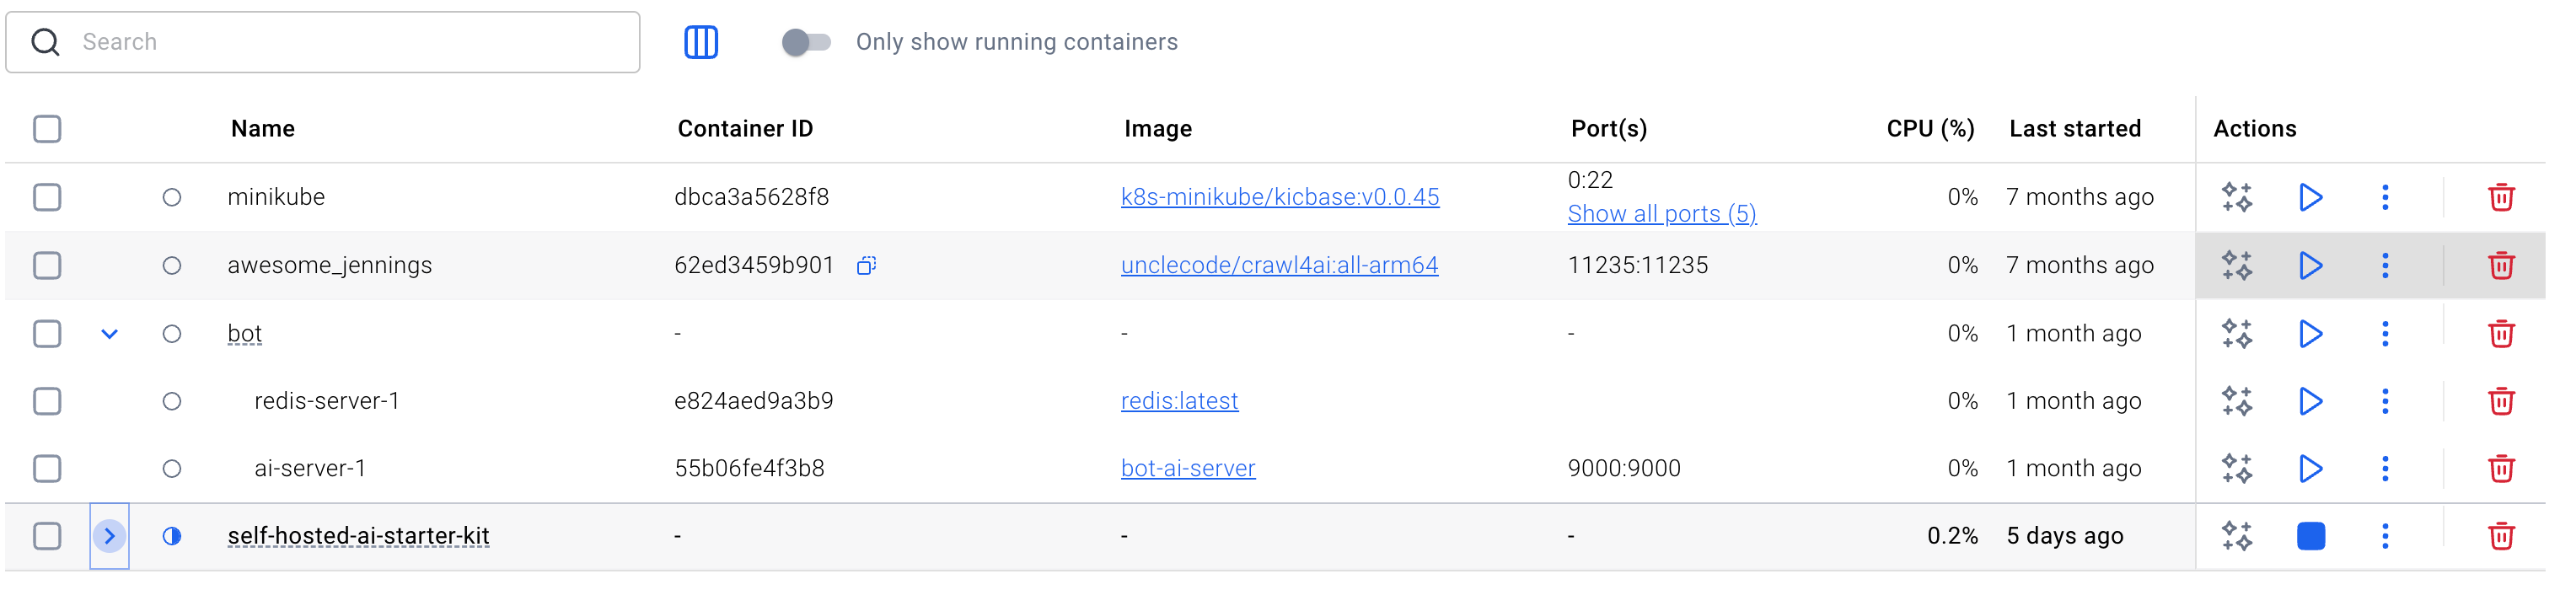Open more options menu for awesome_jennings

[2385, 265]
